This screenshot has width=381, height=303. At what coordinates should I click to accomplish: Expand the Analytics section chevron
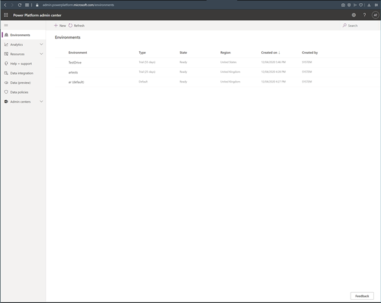click(x=42, y=44)
